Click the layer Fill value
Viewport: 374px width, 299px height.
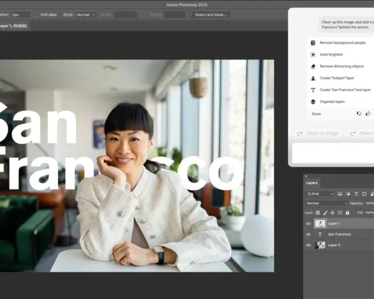coord(369,212)
